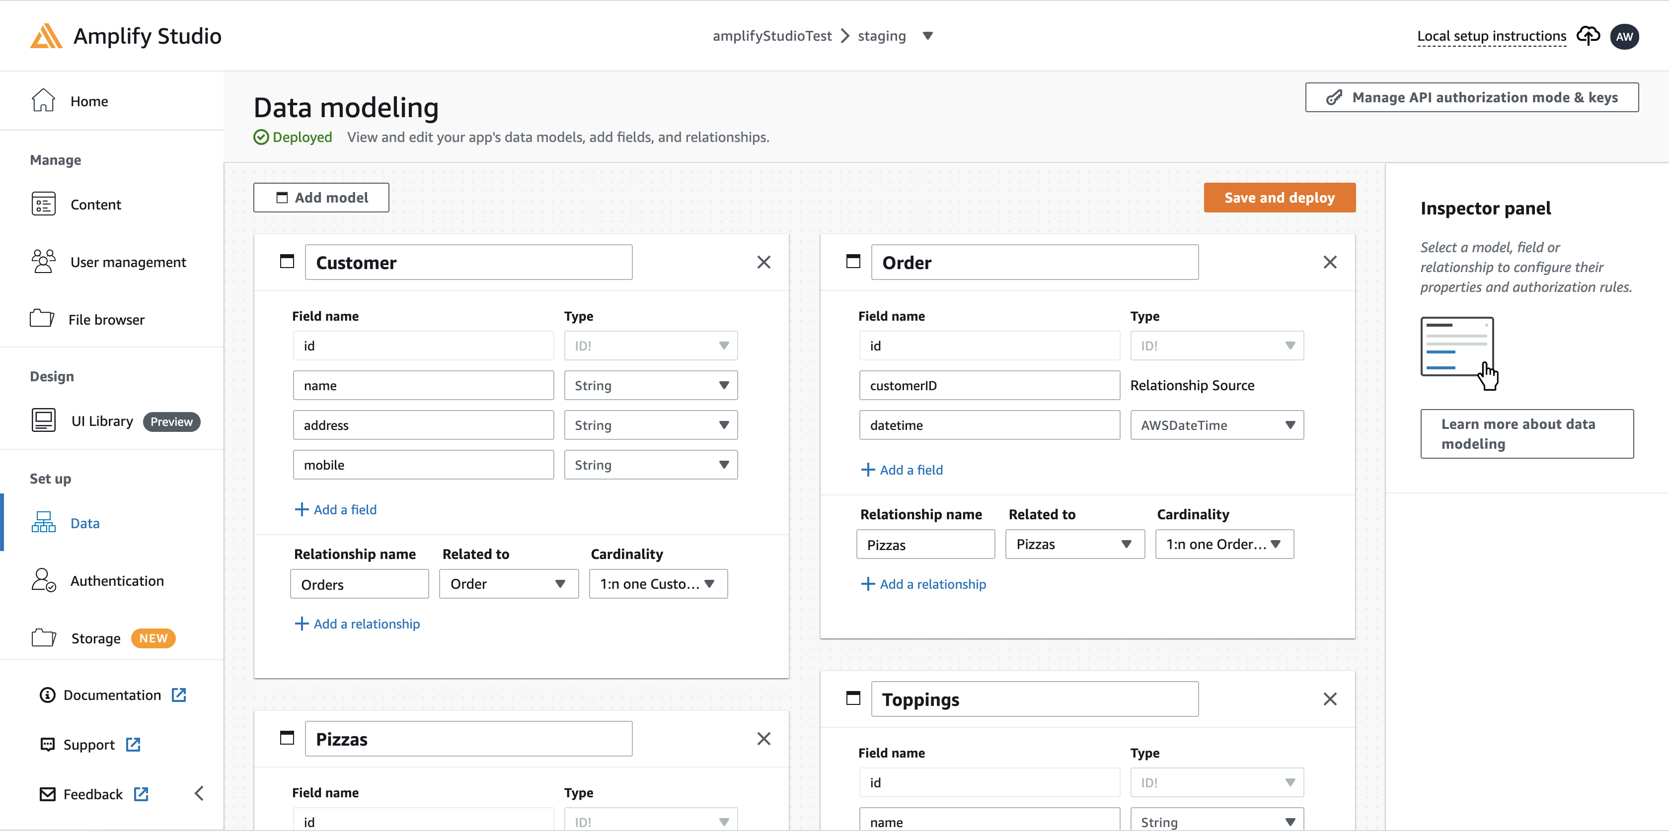Click the Order model name field
This screenshot has width=1669, height=833.
pyautogui.click(x=1035, y=262)
